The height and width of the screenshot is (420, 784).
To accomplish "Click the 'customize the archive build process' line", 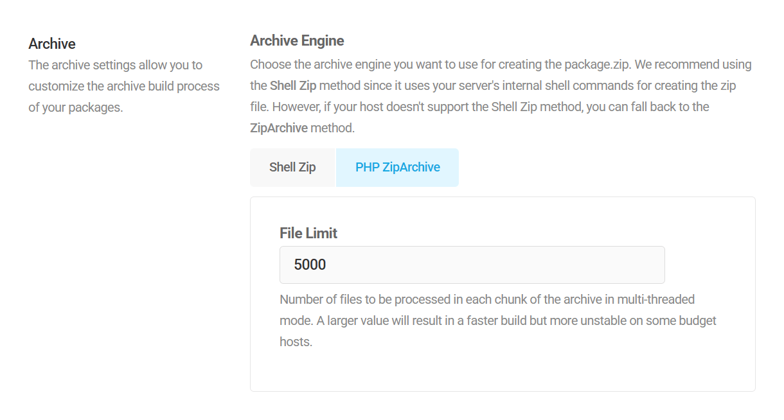I will [x=123, y=86].
